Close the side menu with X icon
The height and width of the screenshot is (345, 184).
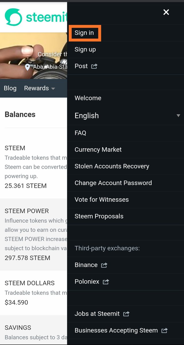tap(166, 12)
